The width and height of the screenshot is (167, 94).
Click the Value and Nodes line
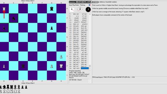pyautogui.click(x=77, y=73)
